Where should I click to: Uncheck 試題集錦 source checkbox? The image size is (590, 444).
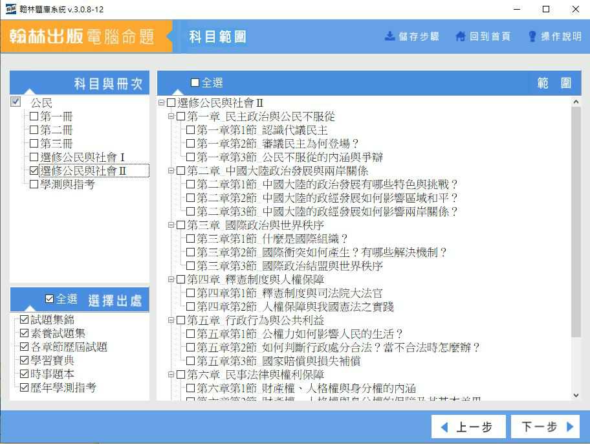pyautogui.click(x=24, y=320)
